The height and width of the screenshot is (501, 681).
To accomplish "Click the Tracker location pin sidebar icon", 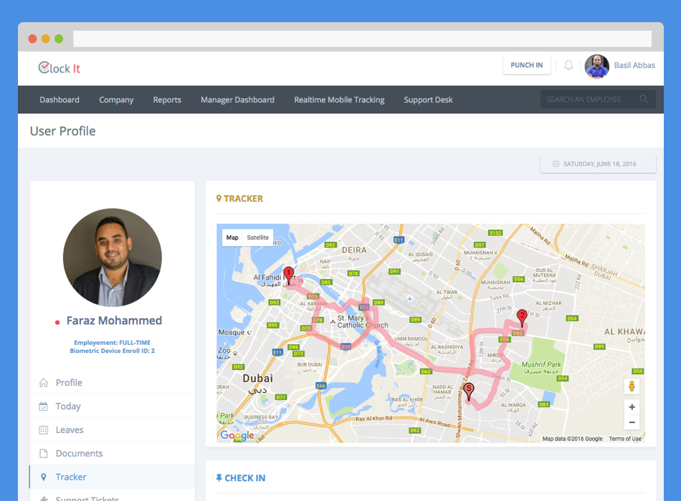I will 44,477.
